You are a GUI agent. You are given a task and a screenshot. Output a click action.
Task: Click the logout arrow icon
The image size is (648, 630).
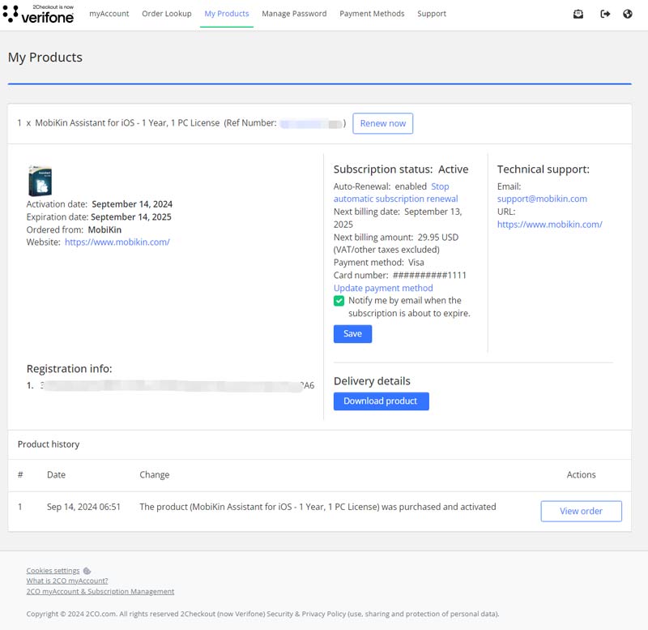click(605, 14)
